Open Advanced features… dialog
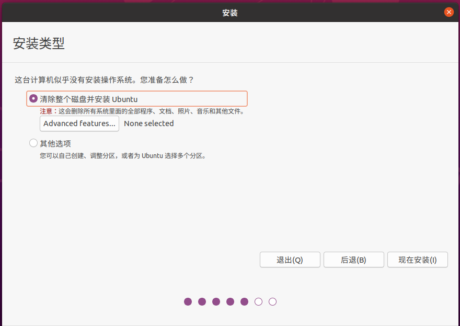Viewport: 460px width, 326px height. [79, 123]
